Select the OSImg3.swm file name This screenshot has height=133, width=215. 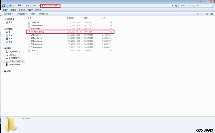click(36, 41)
